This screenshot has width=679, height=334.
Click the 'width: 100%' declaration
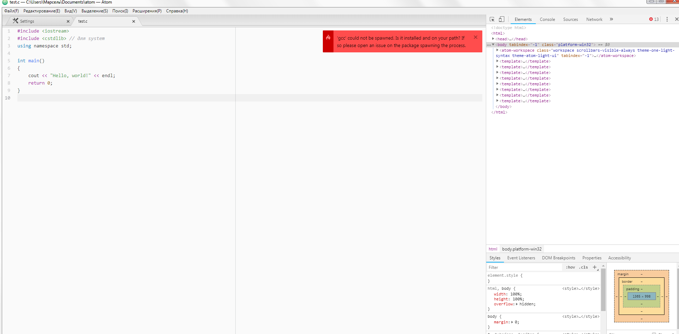(508, 294)
